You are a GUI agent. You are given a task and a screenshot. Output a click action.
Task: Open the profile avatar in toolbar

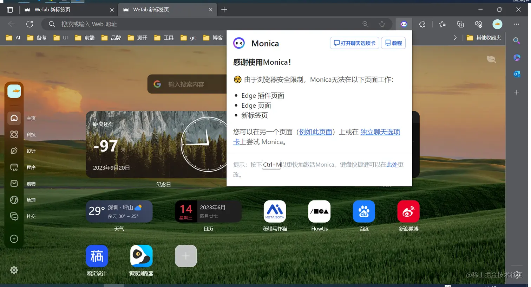pos(497,24)
